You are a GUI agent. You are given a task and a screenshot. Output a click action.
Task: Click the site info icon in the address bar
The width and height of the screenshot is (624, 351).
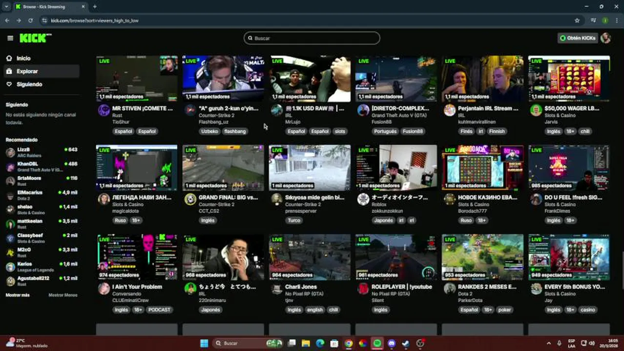[x=44, y=20]
